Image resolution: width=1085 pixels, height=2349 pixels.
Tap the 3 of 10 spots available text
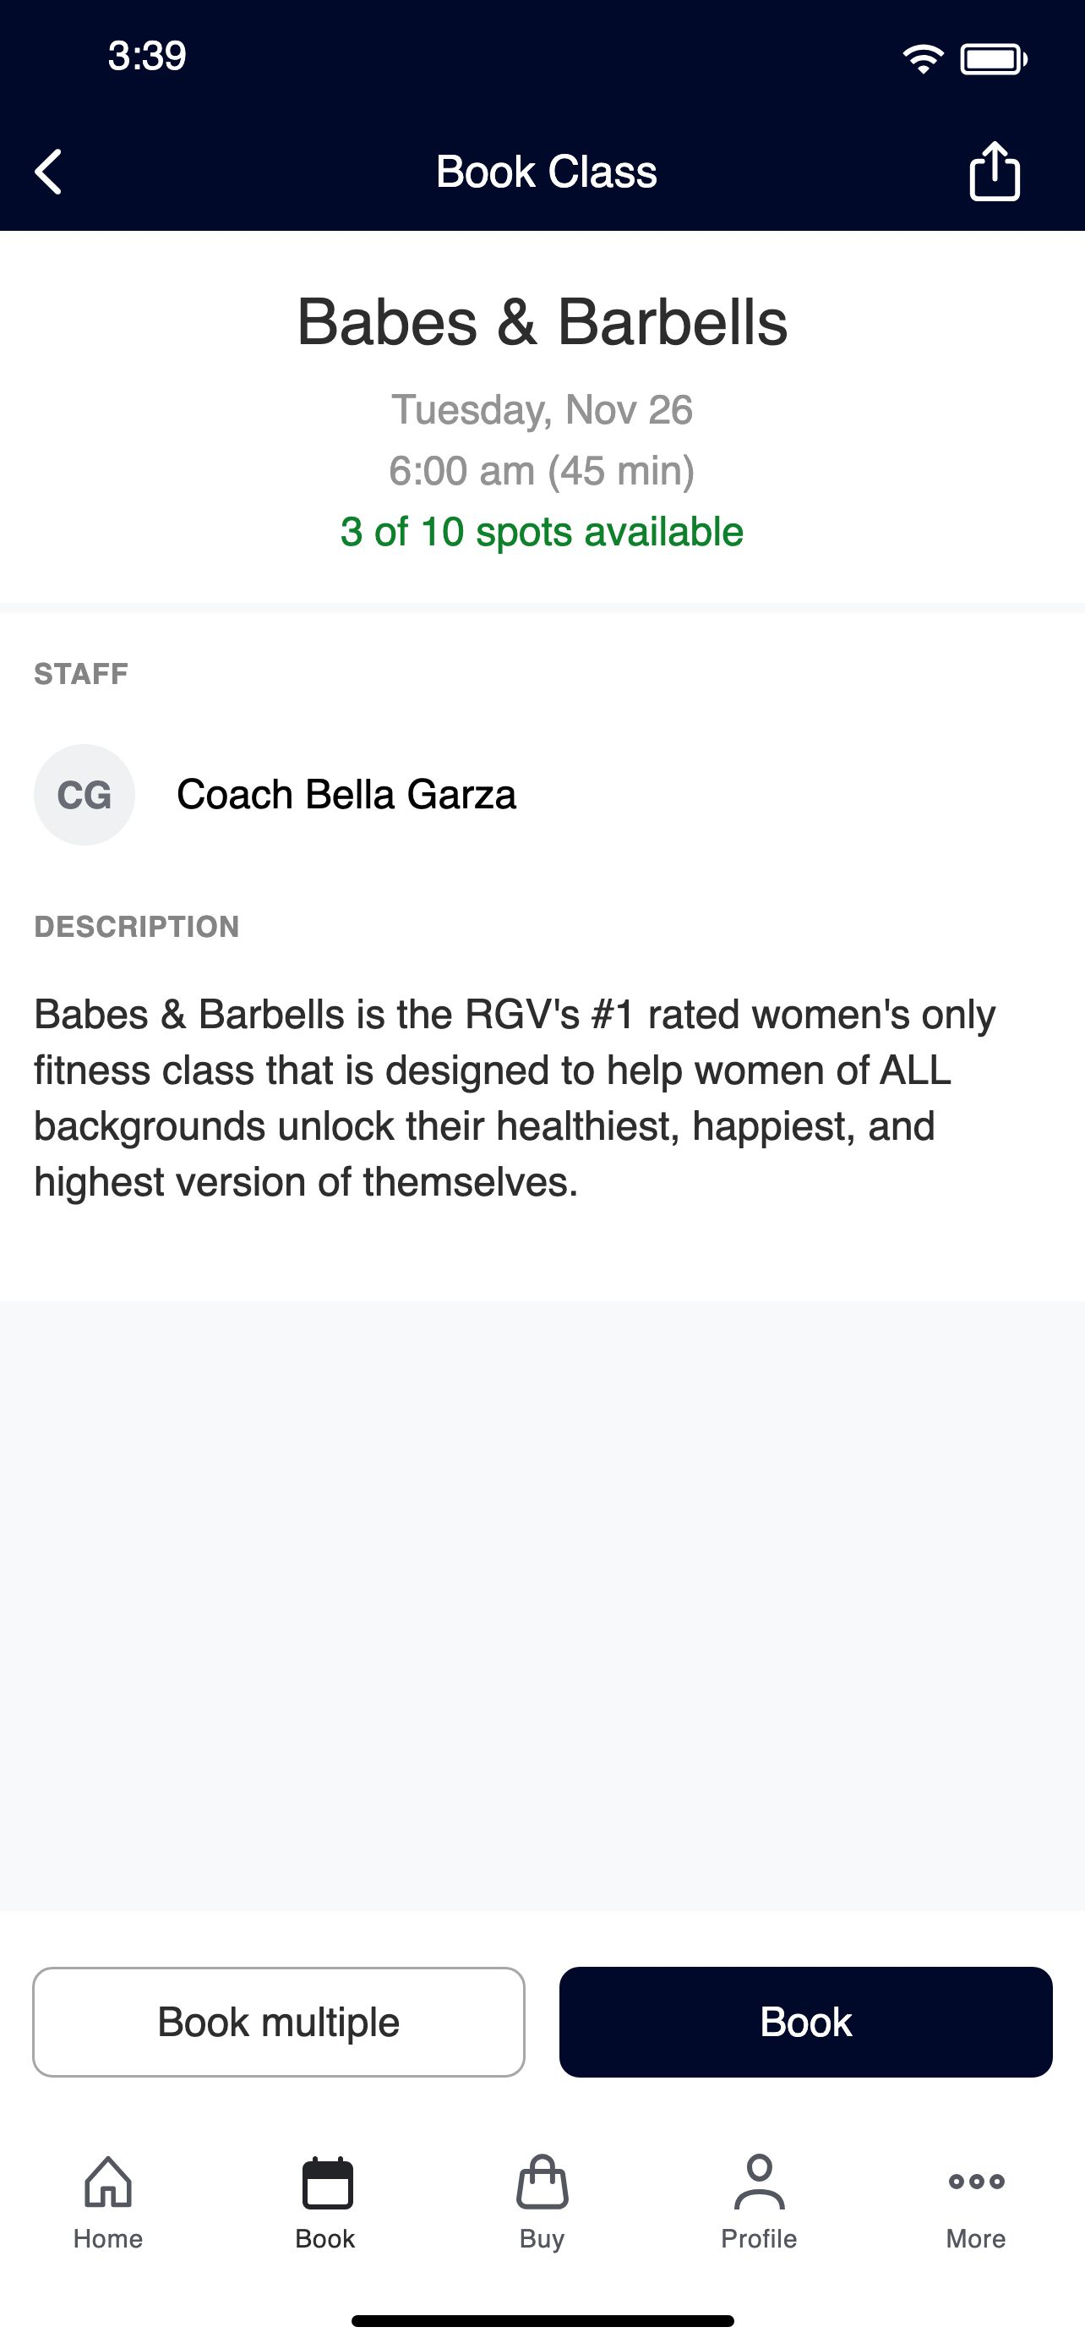tap(542, 532)
